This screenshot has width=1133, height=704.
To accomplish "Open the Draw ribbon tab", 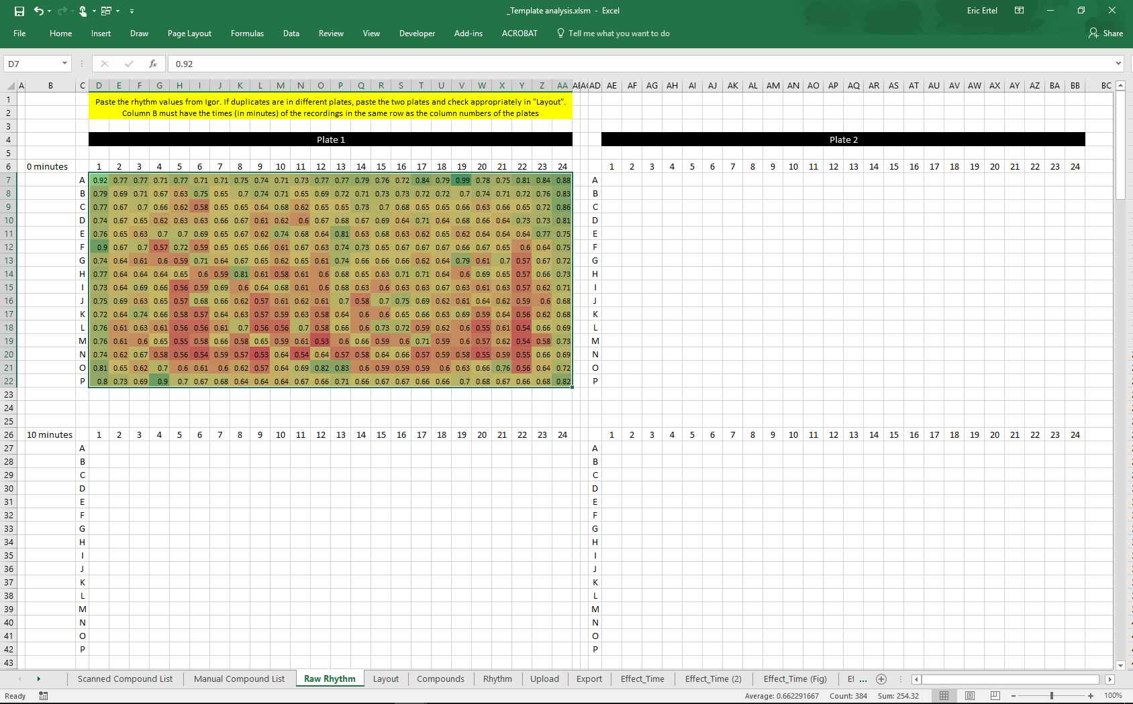I will pos(139,34).
